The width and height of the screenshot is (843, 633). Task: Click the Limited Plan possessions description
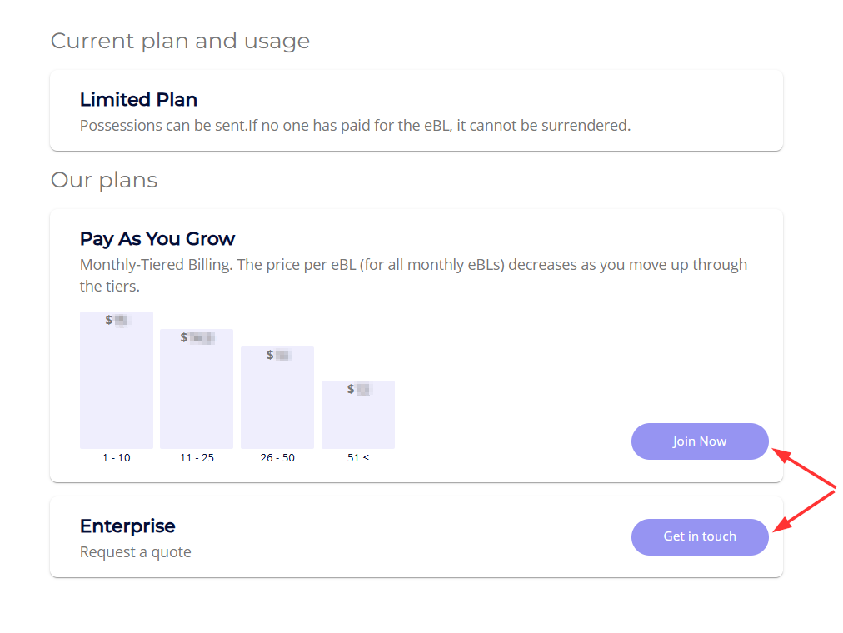click(x=355, y=126)
